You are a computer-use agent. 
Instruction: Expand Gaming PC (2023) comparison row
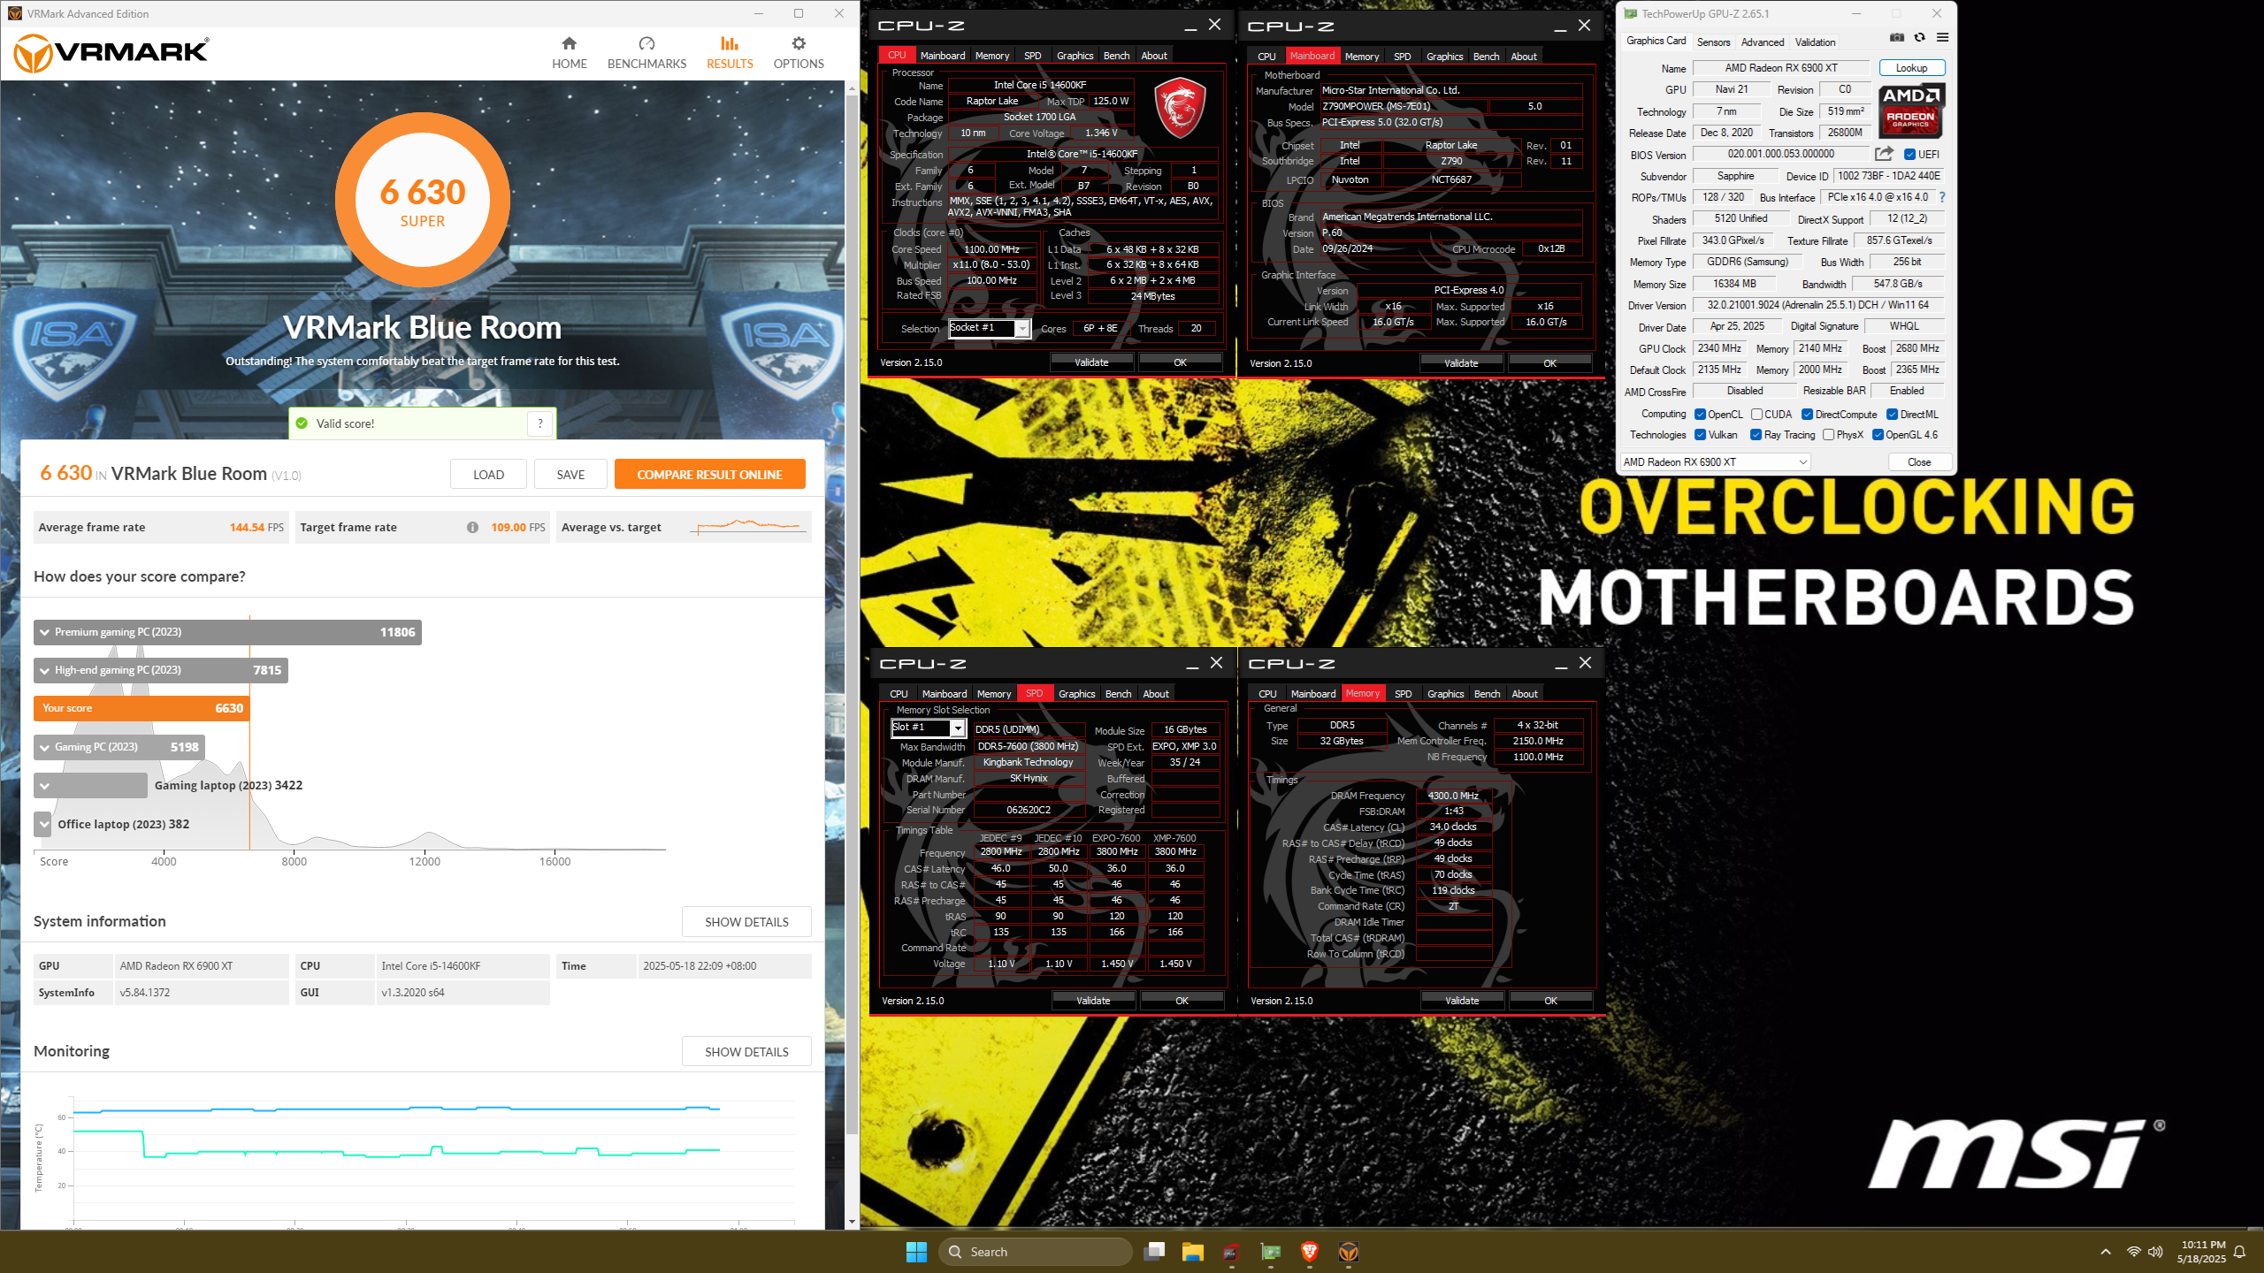click(x=119, y=747)
